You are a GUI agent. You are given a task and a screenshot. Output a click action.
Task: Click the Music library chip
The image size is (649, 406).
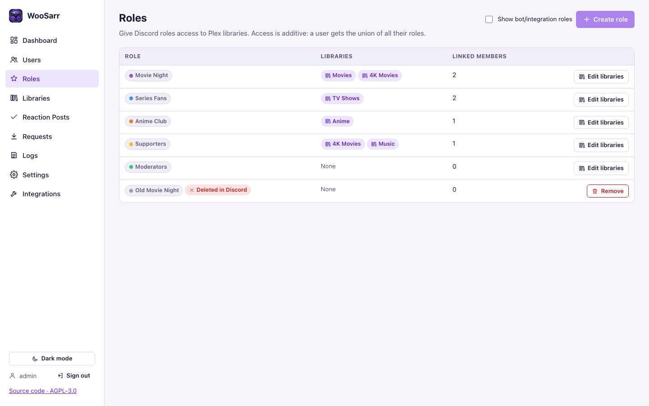coord(383,144)
